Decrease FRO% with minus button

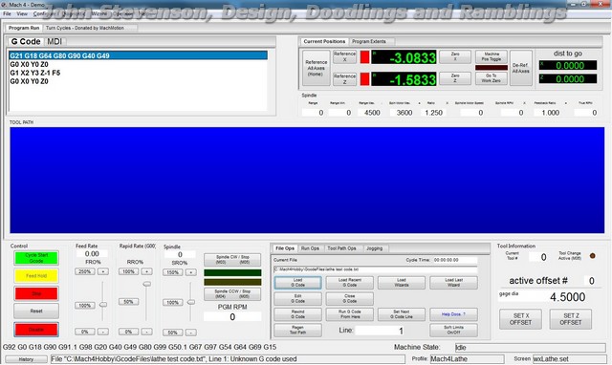(103, 332)
